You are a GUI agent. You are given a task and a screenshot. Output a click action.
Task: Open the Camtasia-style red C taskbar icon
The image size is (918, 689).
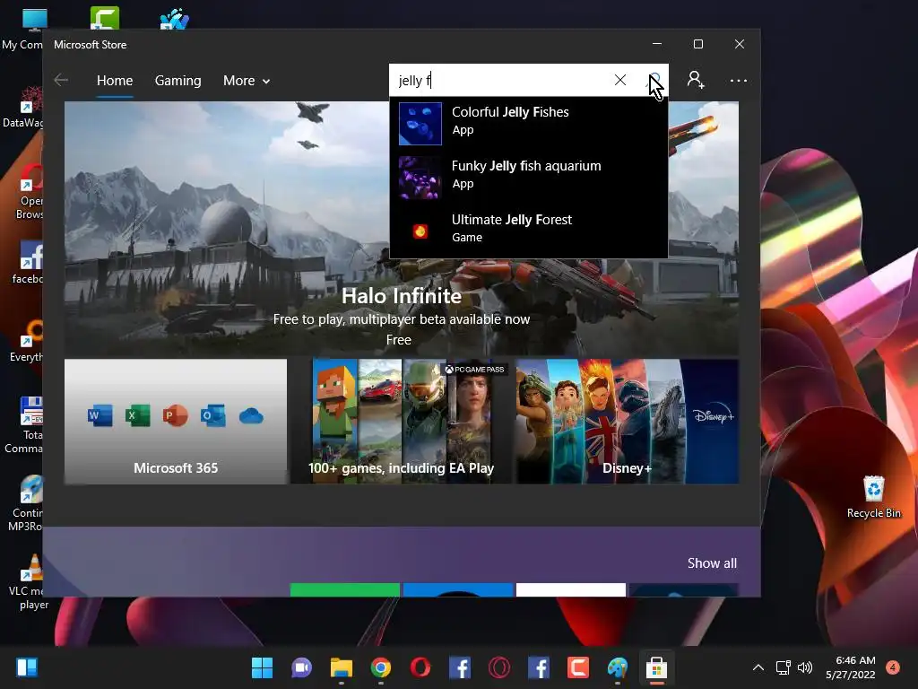click(578, 667)
